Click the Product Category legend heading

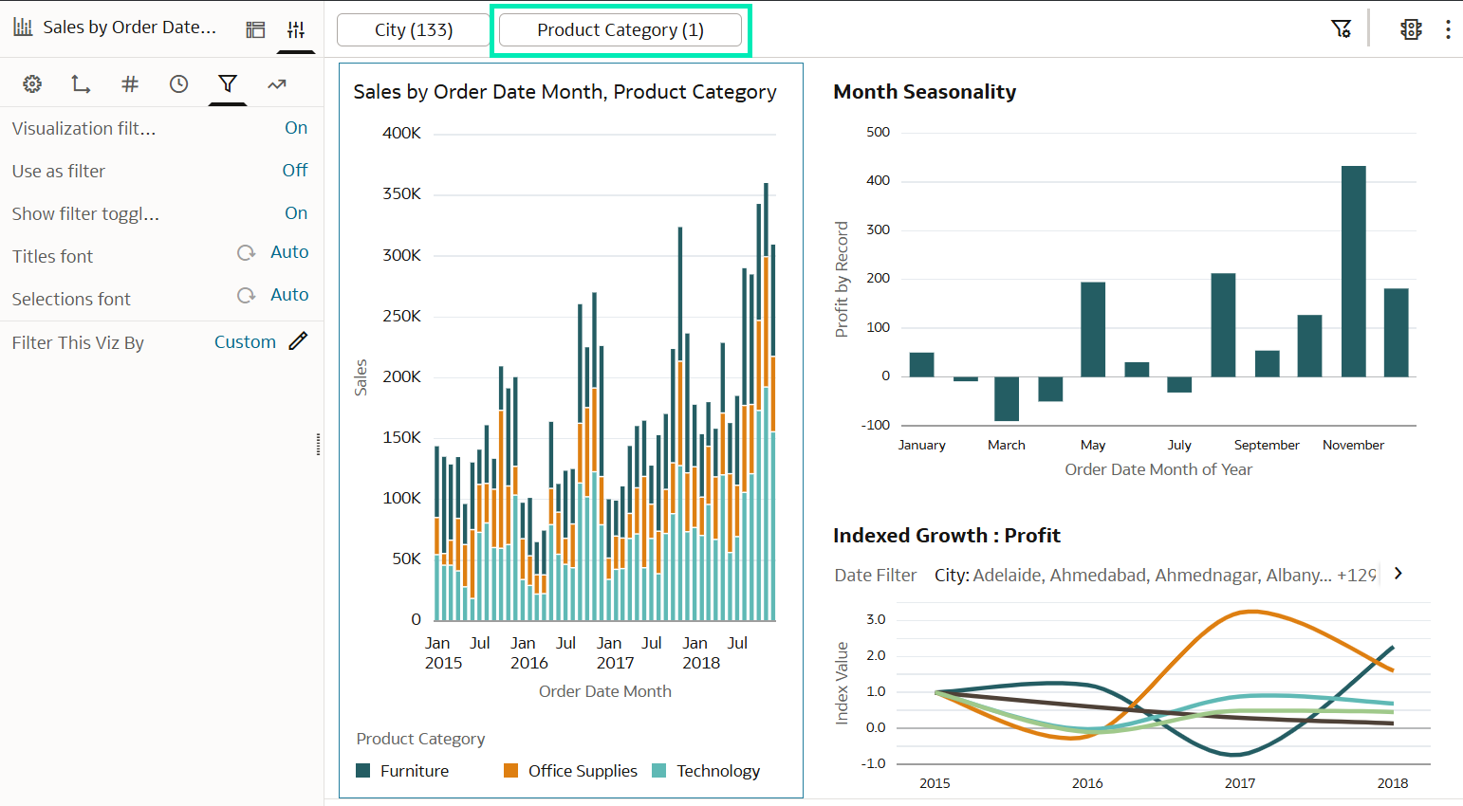tap(420, 740)
